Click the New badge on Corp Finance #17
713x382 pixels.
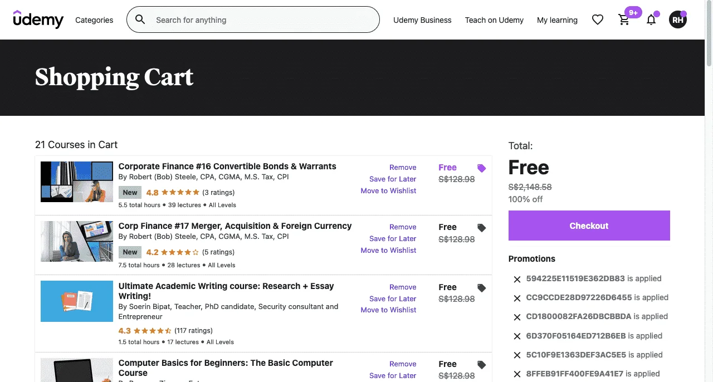coord(130,252)
